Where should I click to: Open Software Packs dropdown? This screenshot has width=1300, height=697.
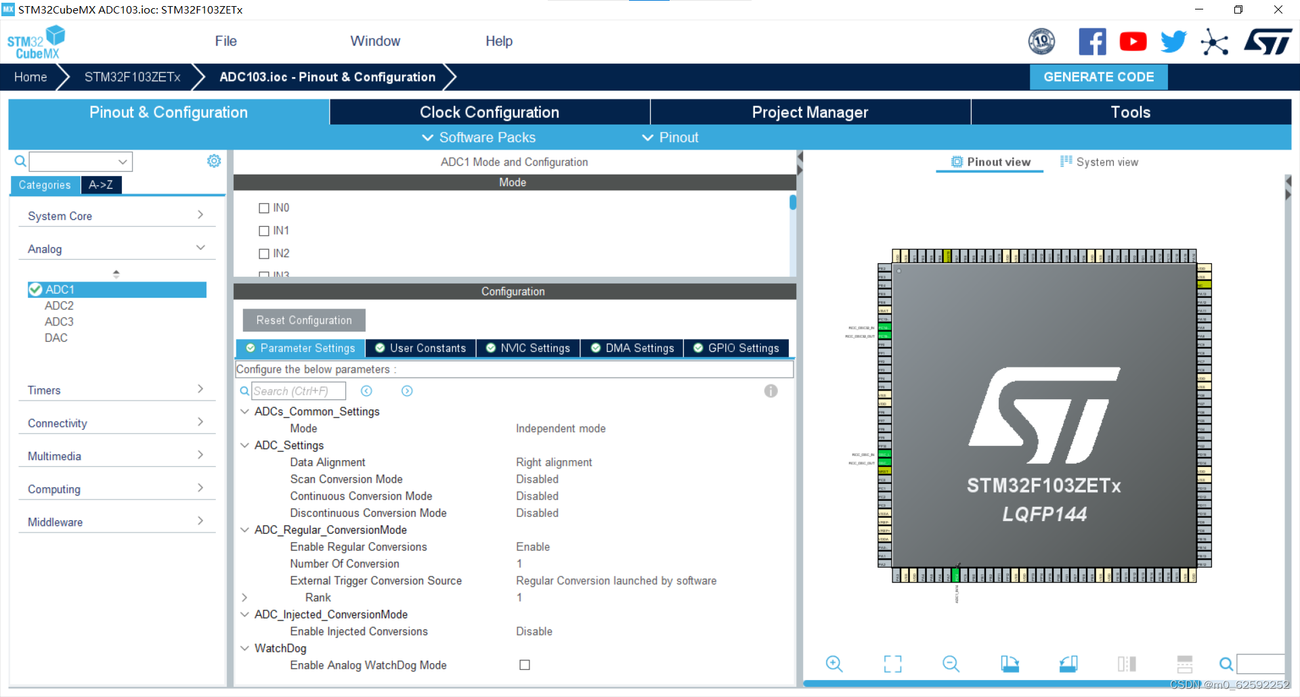pyautogui.click(x=479, y=137)
